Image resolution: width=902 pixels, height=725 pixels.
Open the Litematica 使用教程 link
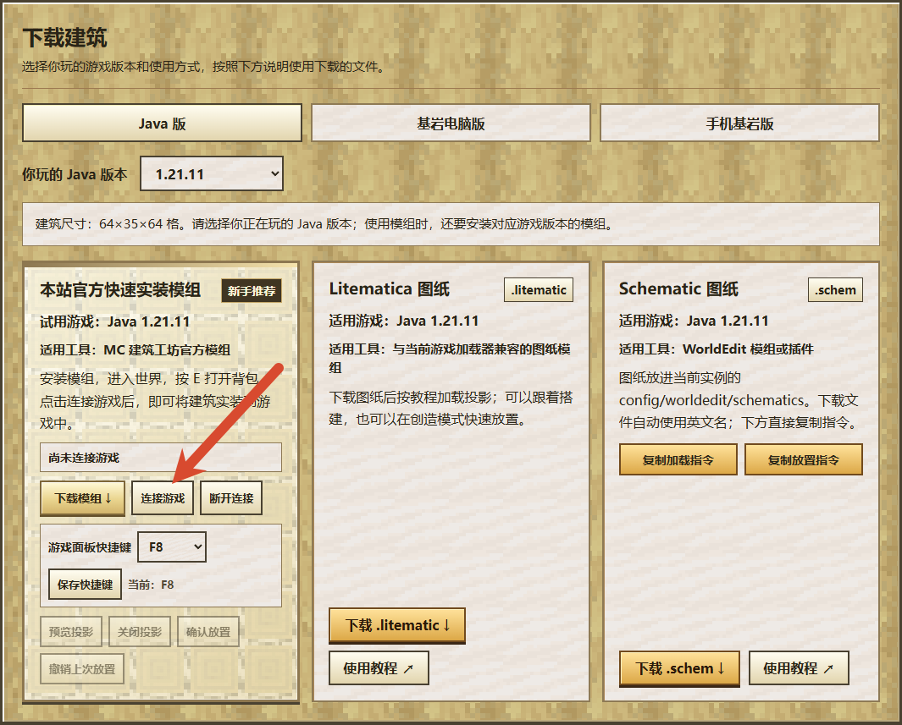(379, 668)
